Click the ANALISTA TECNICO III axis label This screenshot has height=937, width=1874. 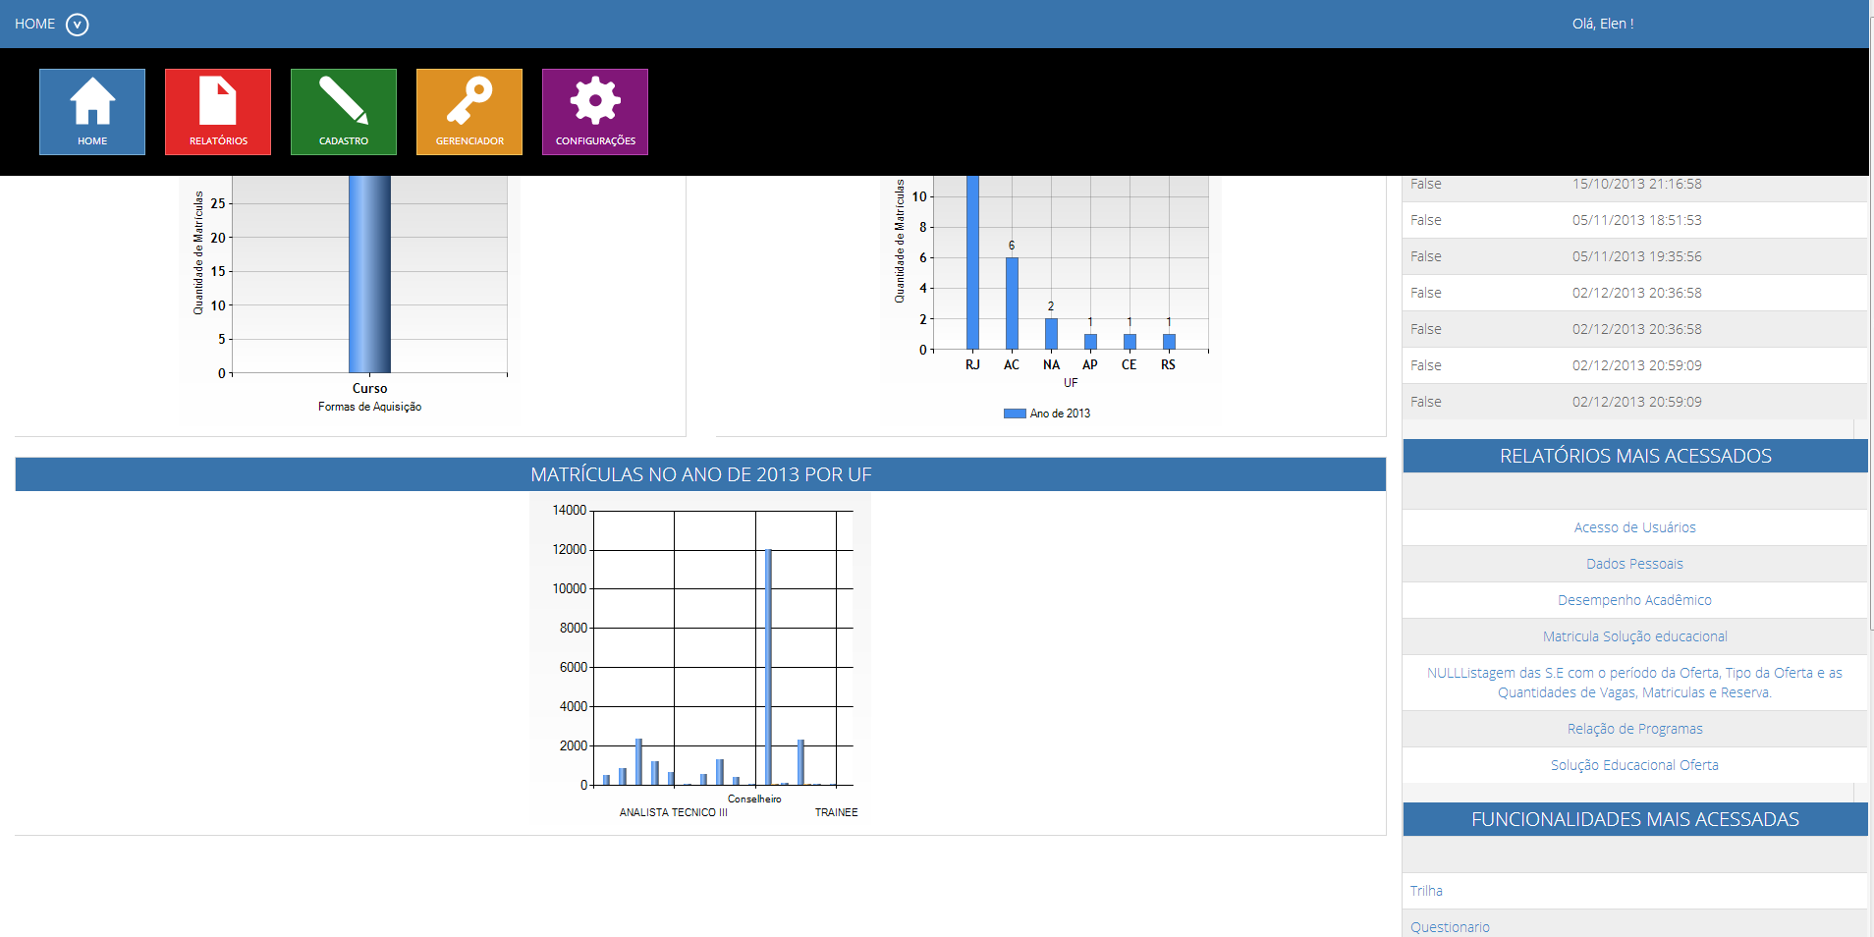[x=673, y=812]
